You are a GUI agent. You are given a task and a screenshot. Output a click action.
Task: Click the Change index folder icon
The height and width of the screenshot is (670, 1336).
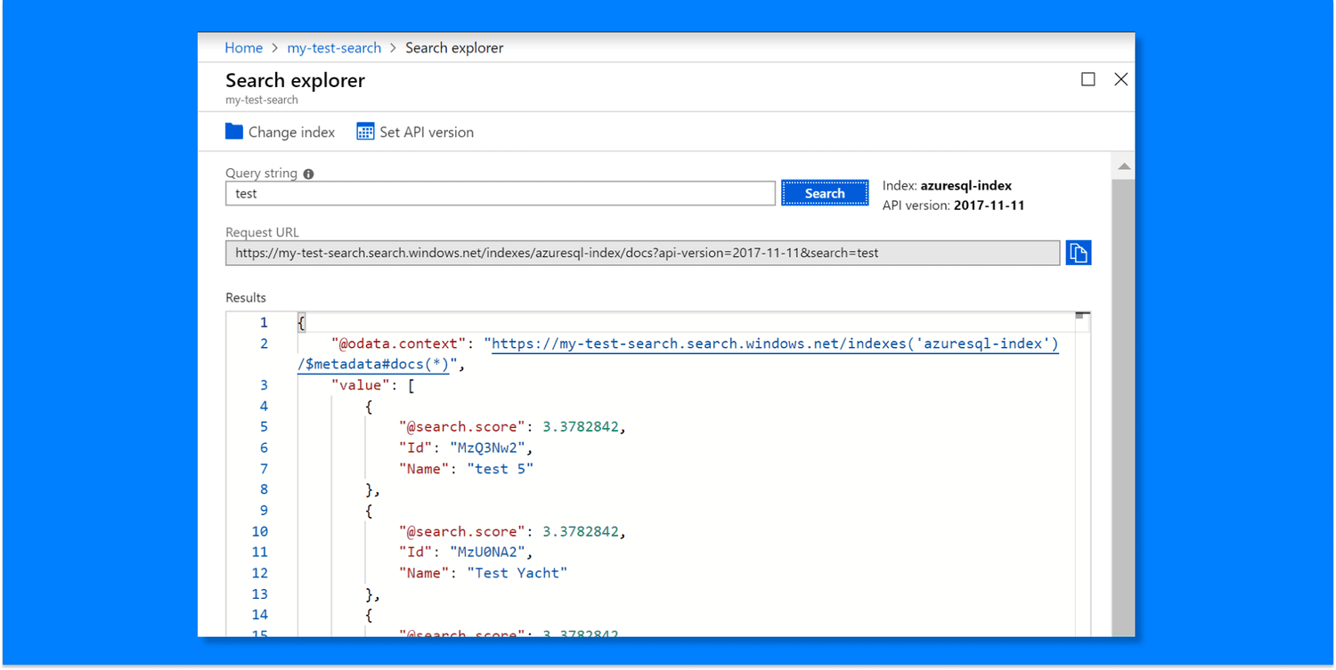pyautogui.click(x=234, y=132)
